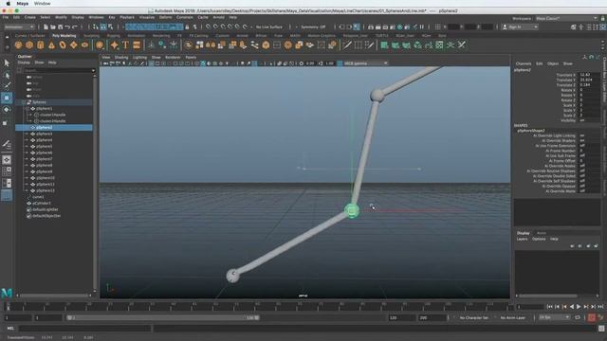Open the Channels menu in Channel Box
The width and height of the screenshot is (607, 341).
pos(524,63)
